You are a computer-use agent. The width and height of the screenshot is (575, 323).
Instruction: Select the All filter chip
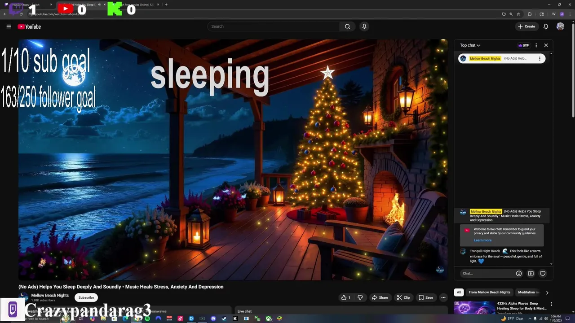click(459, 292)
